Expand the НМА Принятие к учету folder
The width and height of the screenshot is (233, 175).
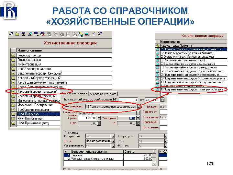point(13,123)
